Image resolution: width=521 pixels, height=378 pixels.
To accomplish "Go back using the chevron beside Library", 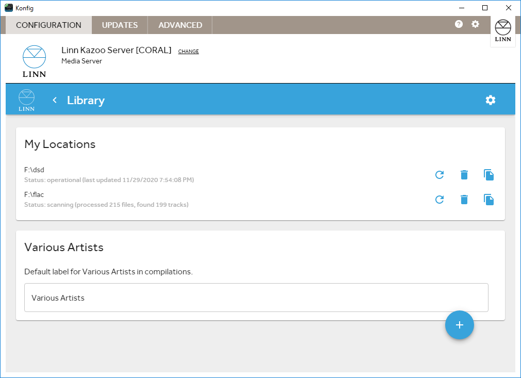I will pos(55,100).
